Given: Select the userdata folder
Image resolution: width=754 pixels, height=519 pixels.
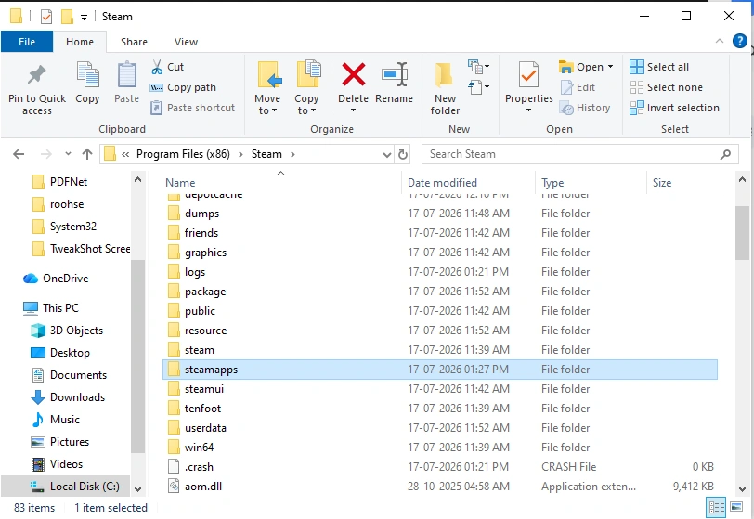Looking at the screenshot, I should (205, 428).
